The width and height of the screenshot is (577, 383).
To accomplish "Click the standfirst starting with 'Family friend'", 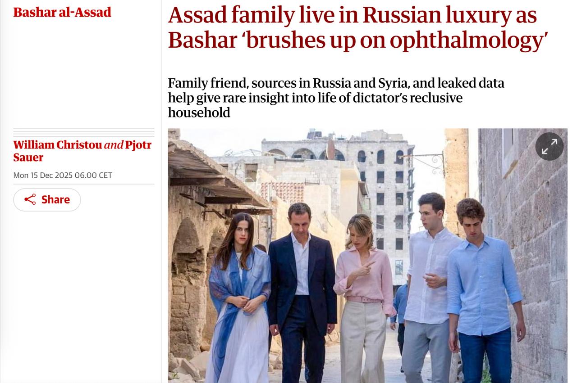I will [x=336, y=97].
